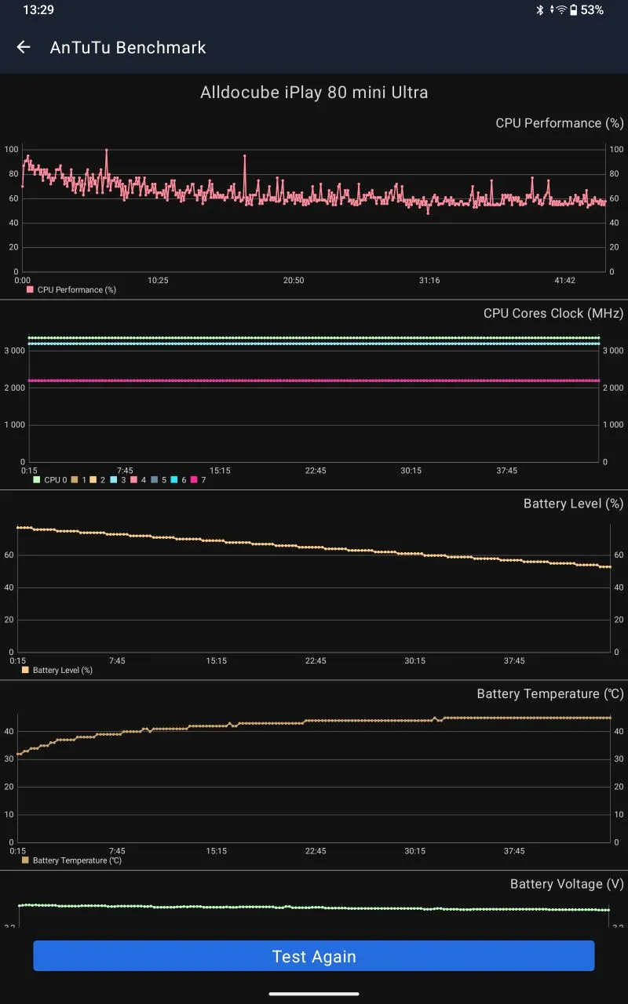Click the Battery Level (%) legend entry
The height and width of the screenshot is (1004, 628).
(57, 670)
